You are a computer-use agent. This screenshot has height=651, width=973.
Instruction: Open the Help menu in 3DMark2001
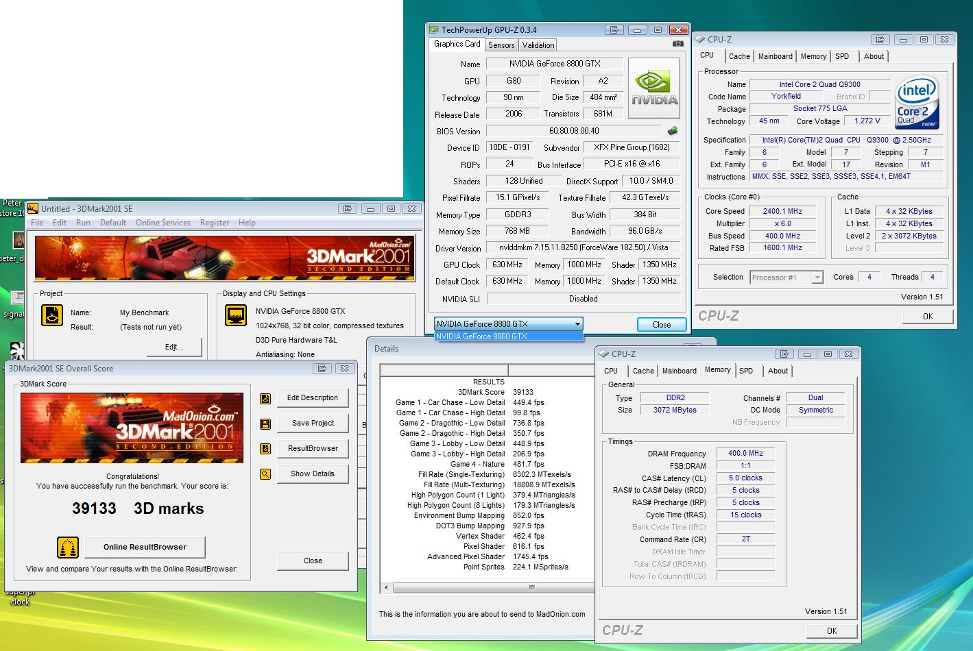[247, 223]
